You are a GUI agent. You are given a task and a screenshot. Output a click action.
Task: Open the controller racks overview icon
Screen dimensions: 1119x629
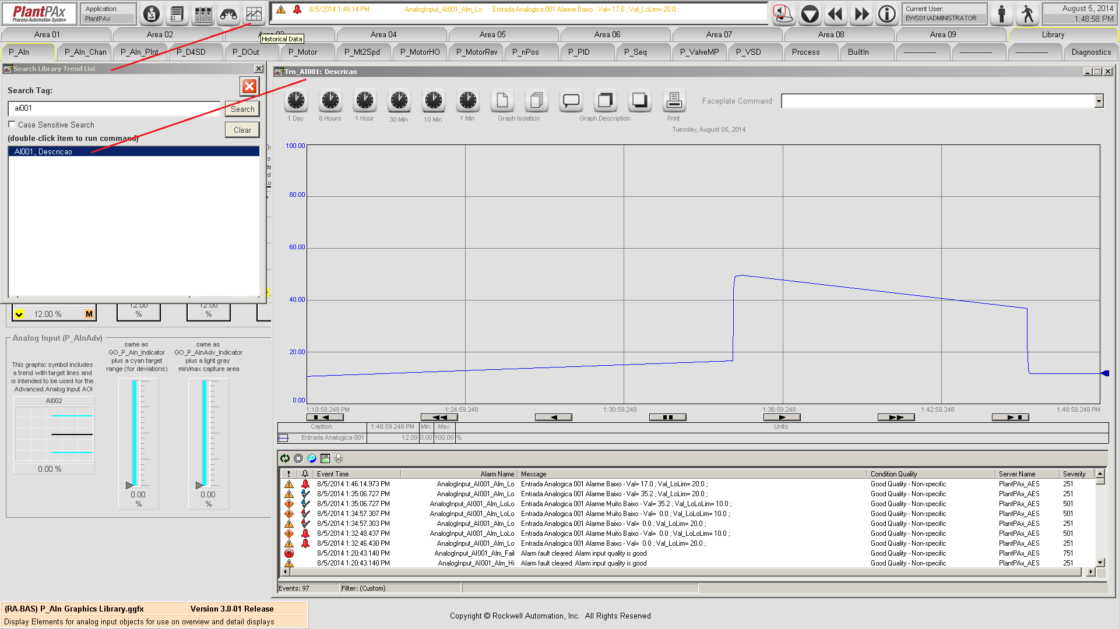pyautogui.click(x=203, y=14)
